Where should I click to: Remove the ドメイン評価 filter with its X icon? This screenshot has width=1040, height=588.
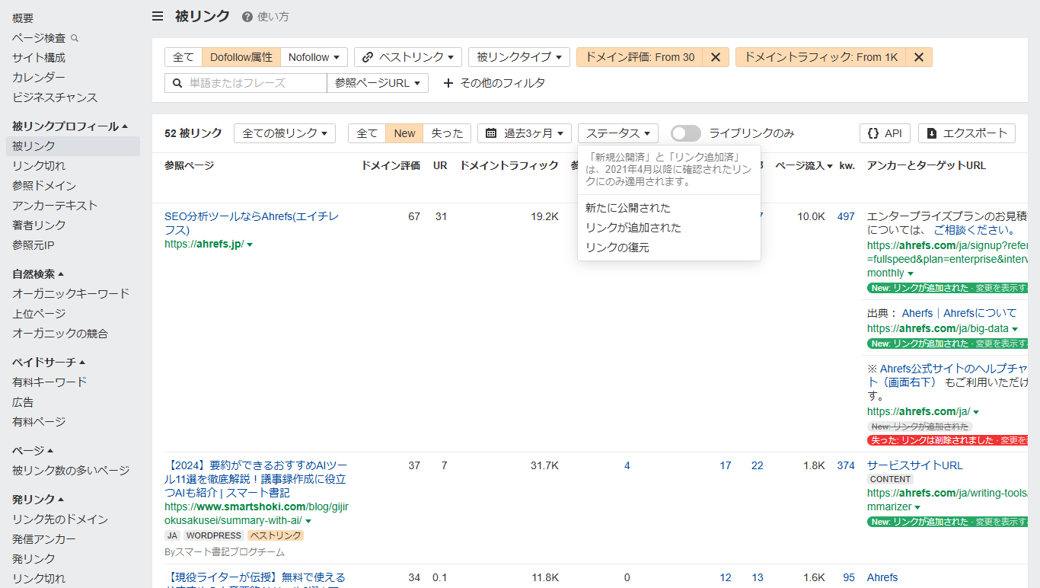714,56
